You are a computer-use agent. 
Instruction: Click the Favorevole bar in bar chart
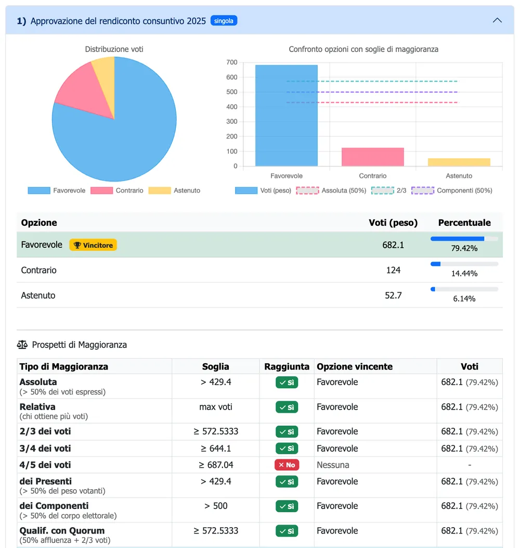point(287,116)
